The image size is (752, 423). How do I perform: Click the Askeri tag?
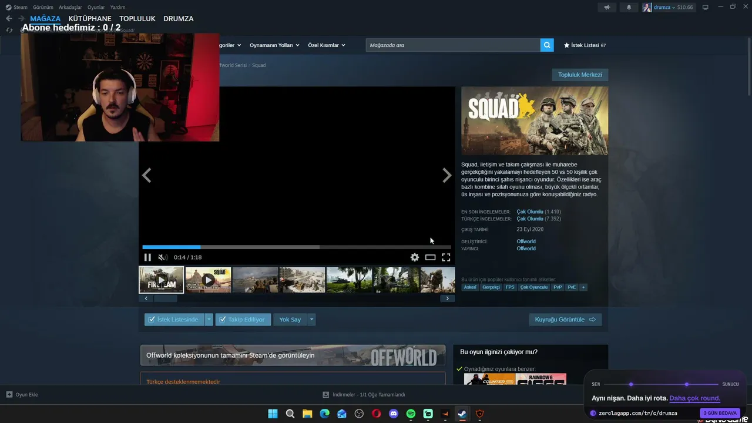pyautogui.click(x=470, y=287)
